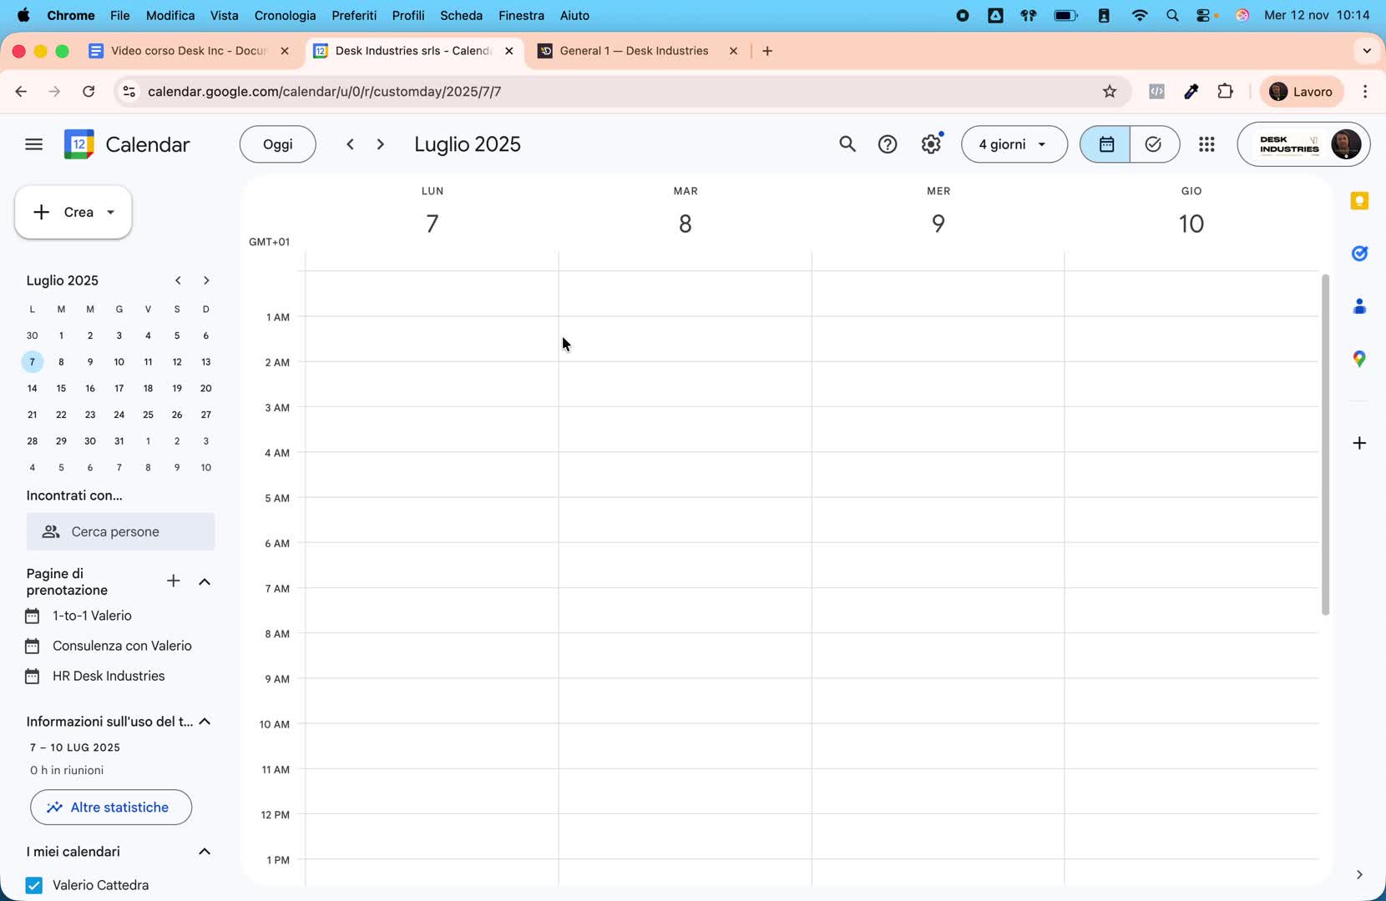
Task: Click the Oggi button
Action: pyautogui.click(x=277, y=144)
